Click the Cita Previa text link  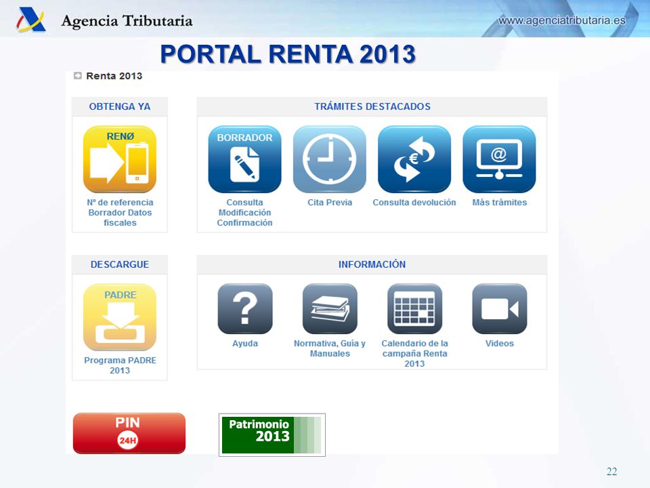pyautogui.click(x=330, y=203)
